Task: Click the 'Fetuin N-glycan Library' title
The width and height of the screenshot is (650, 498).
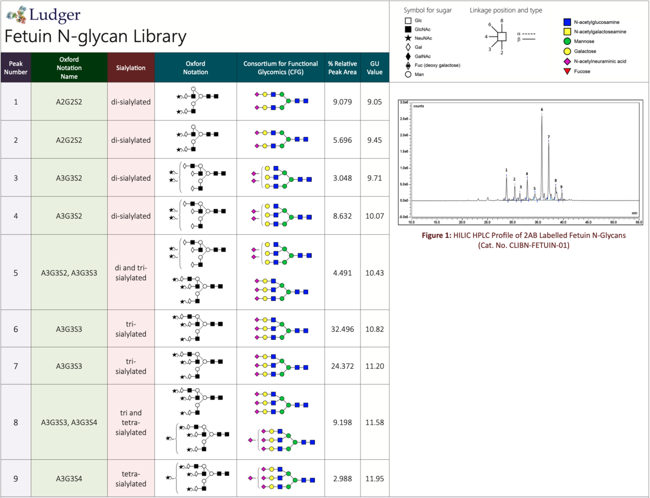Action: (95, 37)
